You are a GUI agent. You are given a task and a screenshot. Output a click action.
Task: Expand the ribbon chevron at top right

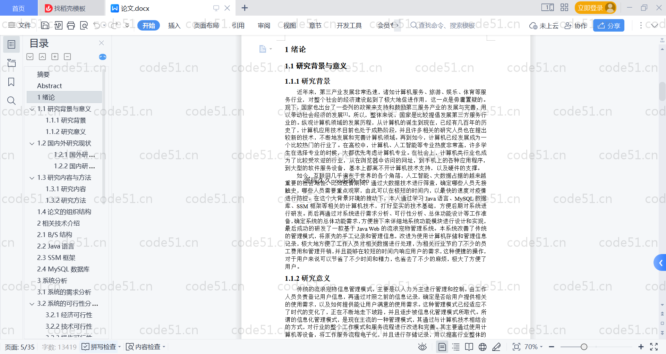pyautogui.click(x=655, y=25)
